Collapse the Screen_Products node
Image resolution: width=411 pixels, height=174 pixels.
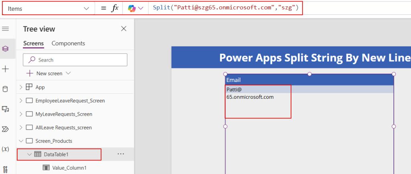tap(21, 141)
